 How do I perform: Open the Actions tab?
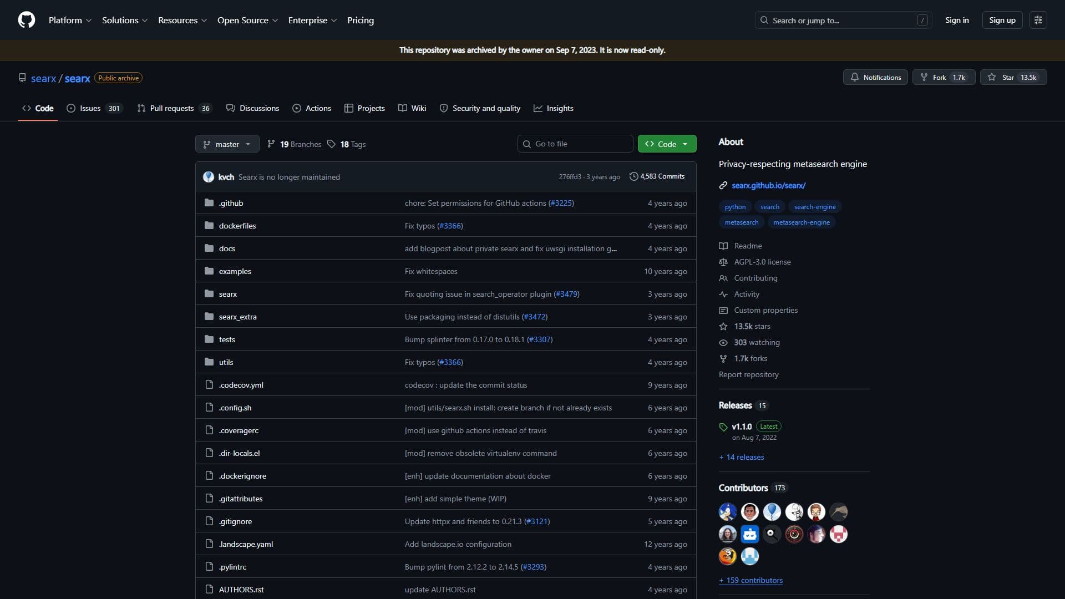tap(312, 108)
